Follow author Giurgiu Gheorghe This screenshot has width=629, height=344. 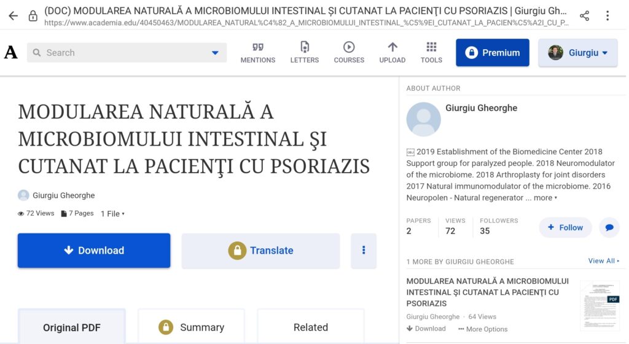click(565, 227)
